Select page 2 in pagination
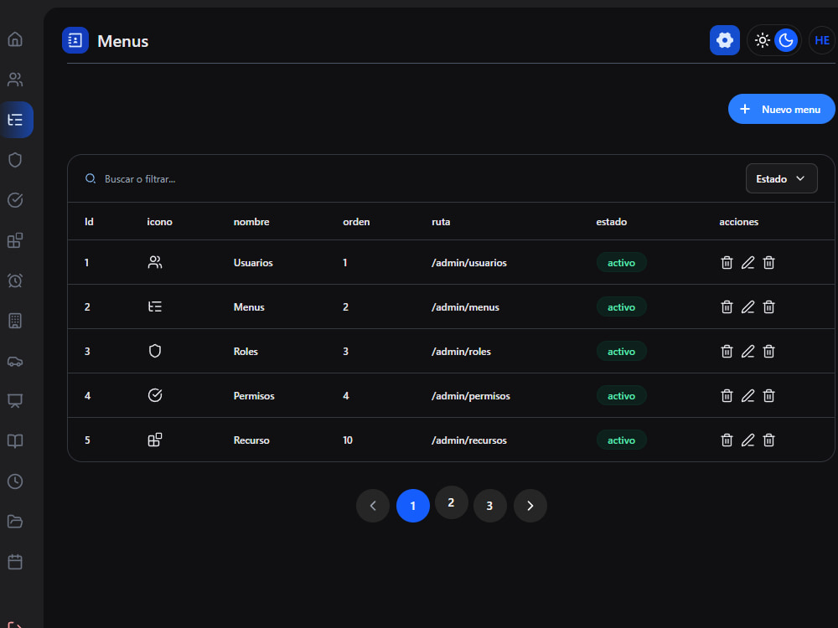The width and height of the screenshot is (838, 628). pyautogui.click(x=451, y=502)
